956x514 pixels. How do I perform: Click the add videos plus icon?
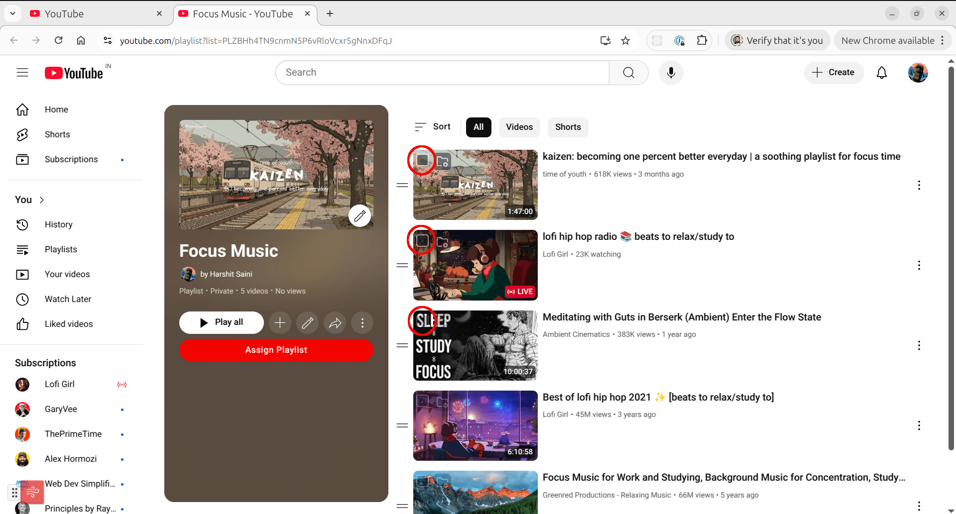click(280, 323)
